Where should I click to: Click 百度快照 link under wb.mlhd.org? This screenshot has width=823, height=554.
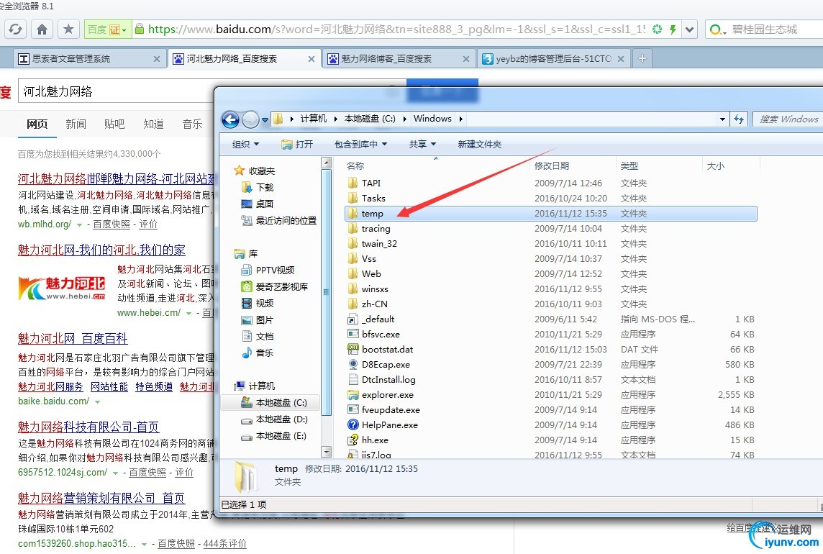pos(112,224)
